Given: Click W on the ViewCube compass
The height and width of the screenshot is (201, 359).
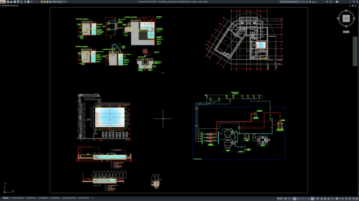Looking at the screenshot, I should 338,18.
